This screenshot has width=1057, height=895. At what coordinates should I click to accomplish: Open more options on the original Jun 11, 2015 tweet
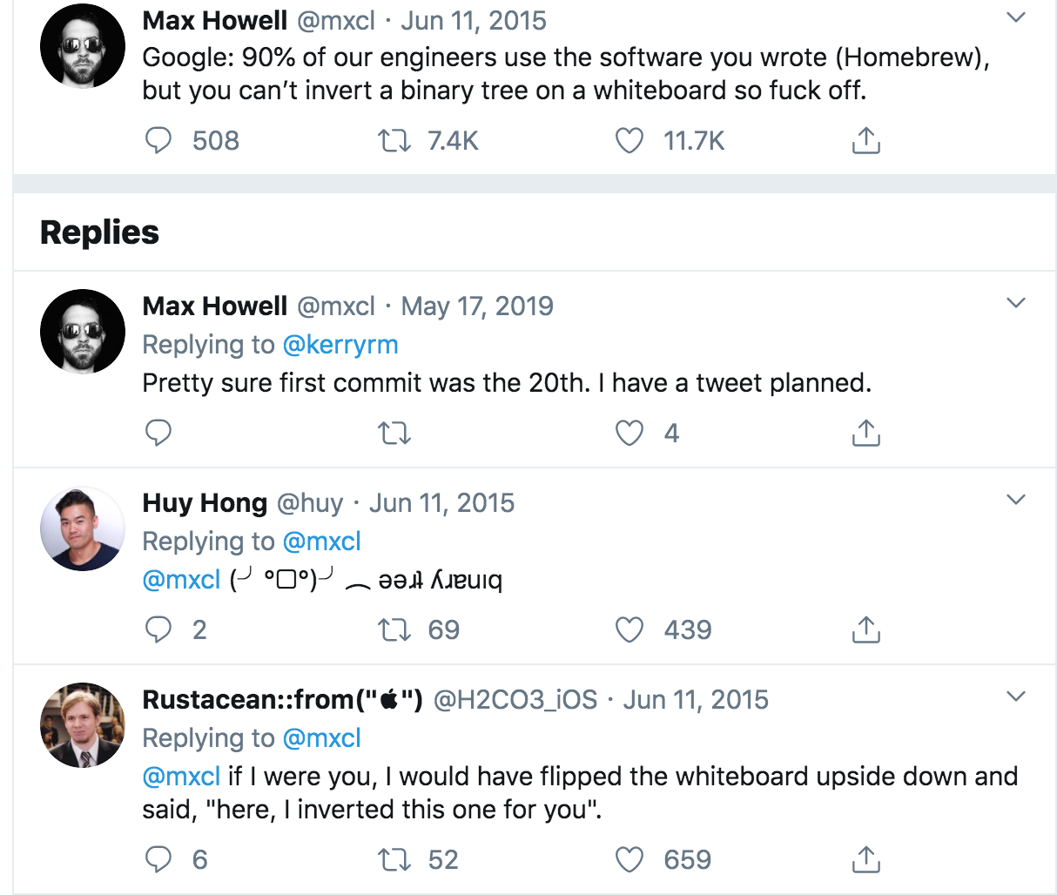pyautogui.click(x=1016, y=17)
